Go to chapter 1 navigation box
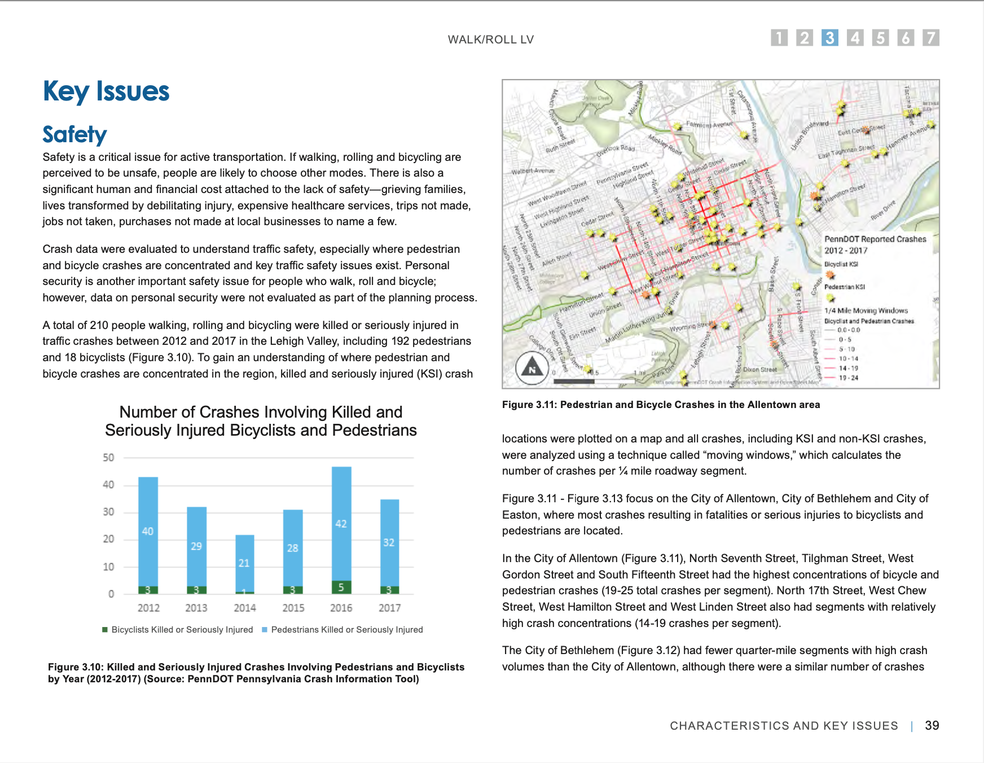984x763 pixels. [x=779, y=38]
